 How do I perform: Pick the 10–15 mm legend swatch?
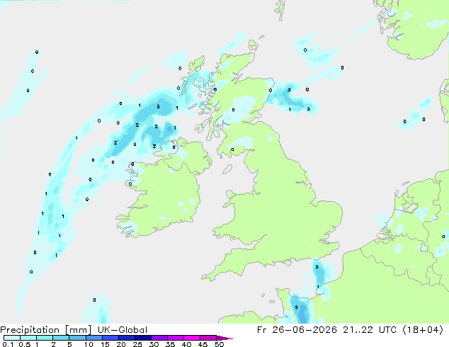pyautogui.click(x=94, y=338)
